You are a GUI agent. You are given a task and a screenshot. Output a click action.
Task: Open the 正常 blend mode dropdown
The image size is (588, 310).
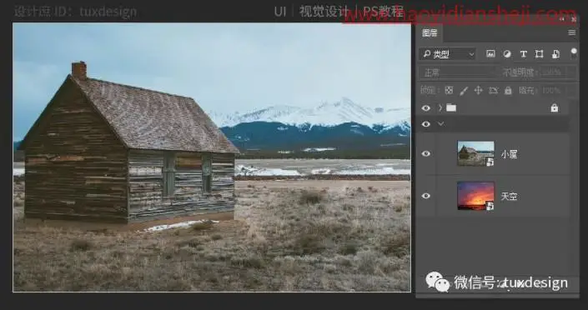point(458,72)
